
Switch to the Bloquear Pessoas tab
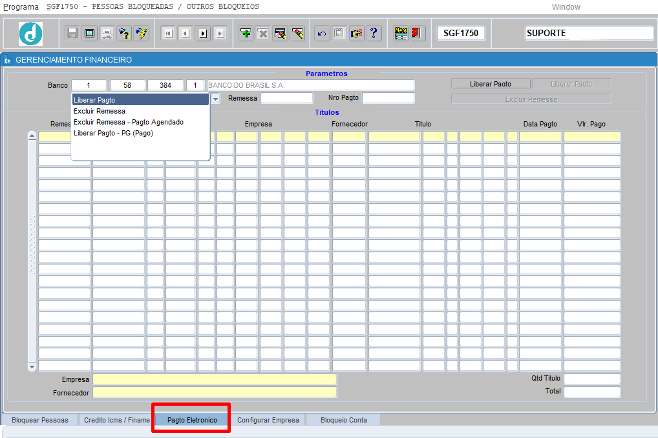point(40,420)
